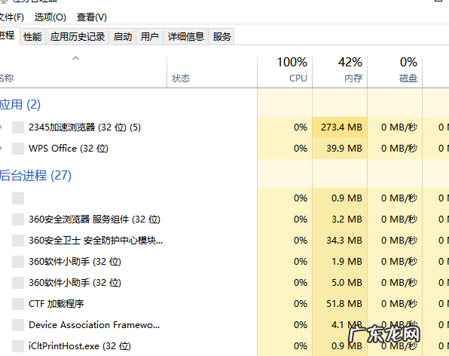
Task: Select 360安全浏览器 服务组件 (32 位) process
Action: [225, 219]
